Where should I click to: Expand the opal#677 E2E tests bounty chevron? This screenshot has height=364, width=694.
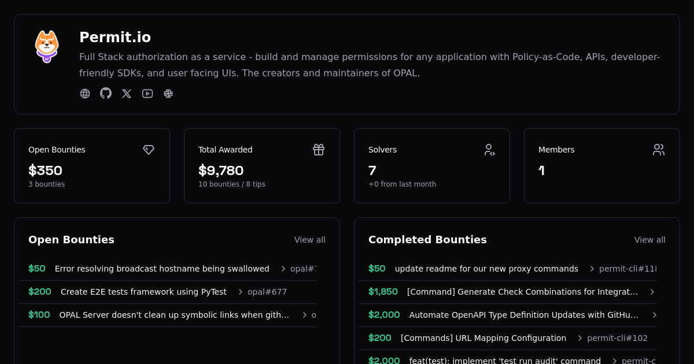tap(239, 292)
